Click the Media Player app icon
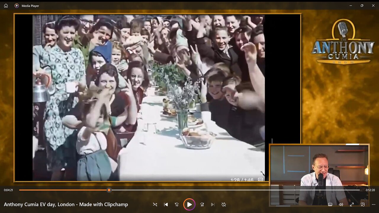 pyautogui.click(x=17, y=6)
